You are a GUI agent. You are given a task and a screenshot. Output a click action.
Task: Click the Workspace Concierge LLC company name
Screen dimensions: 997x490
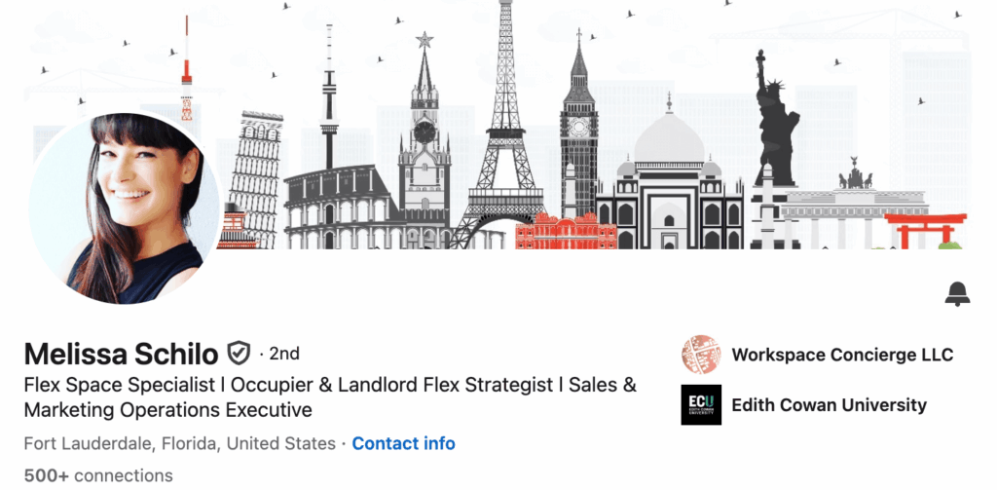point(842,355)
